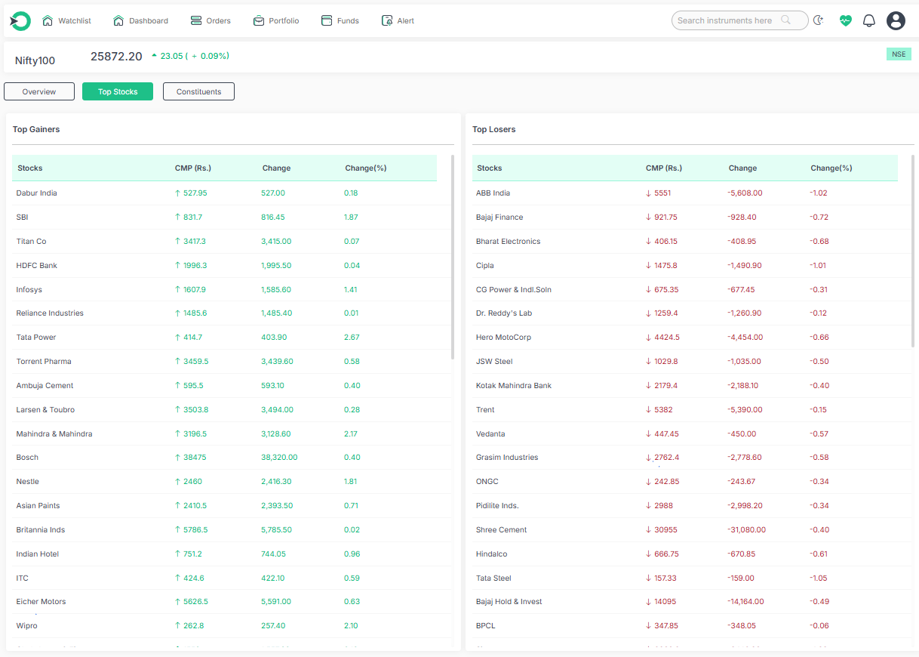The width and height of the screenshot is (919, 657).
Task: Select the Top Stocks tab
Action: 118,91
